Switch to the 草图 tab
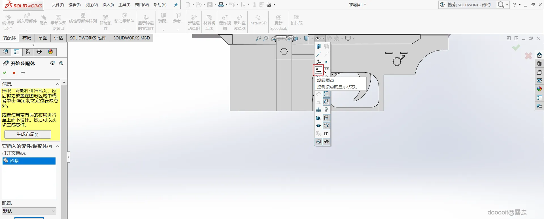Image resolution: width=544 pixels, height=219 pixels. (43, 38)
